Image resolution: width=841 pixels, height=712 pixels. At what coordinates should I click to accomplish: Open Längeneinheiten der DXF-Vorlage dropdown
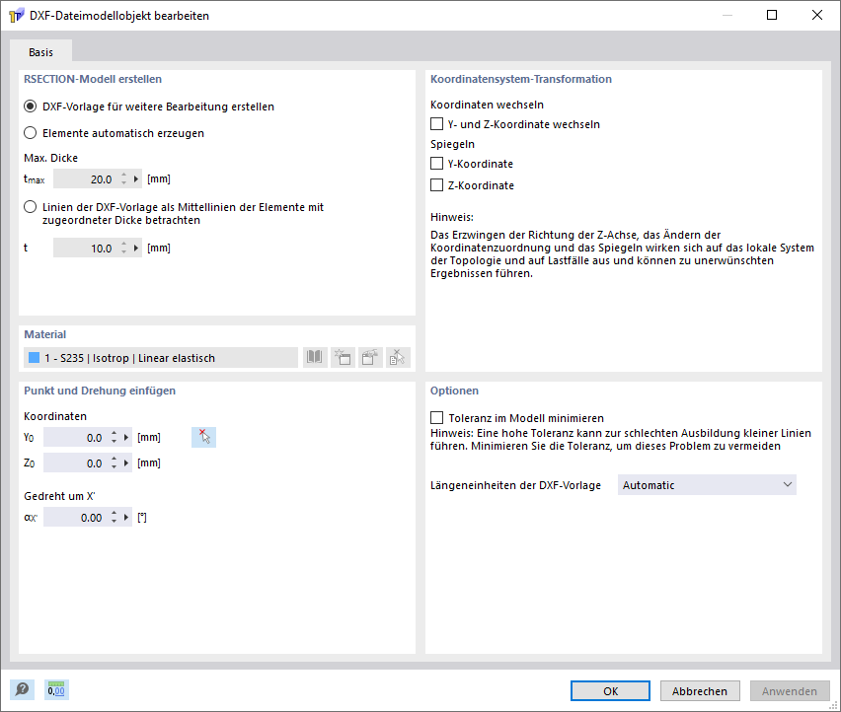tap(707, 485)
